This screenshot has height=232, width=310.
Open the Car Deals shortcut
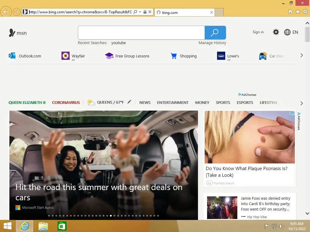coord(271,56)
